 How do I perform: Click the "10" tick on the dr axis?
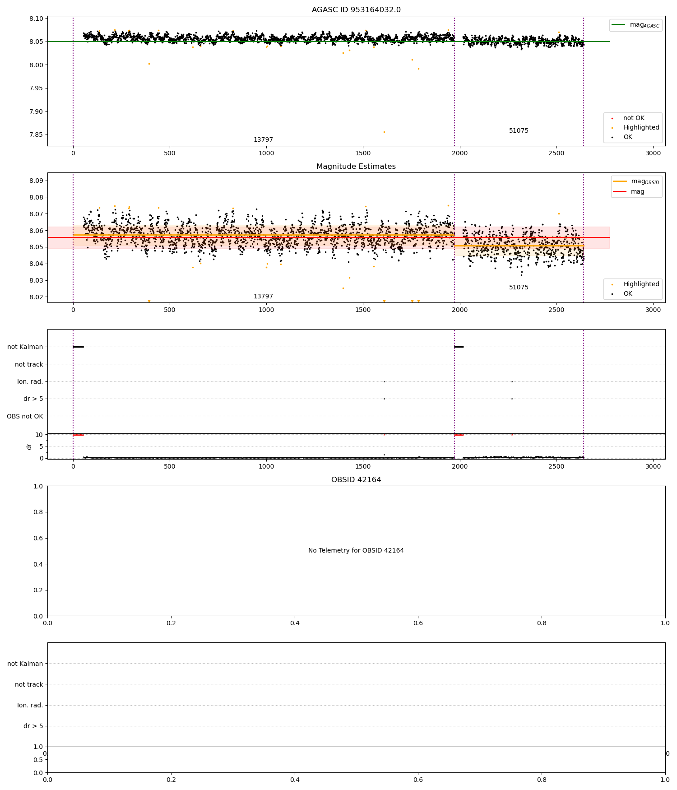pos(39,435)
